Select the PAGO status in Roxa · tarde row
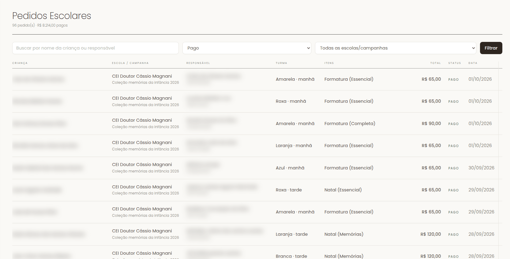The height and width of the screenshot is (259, 510). click(453, 190)
